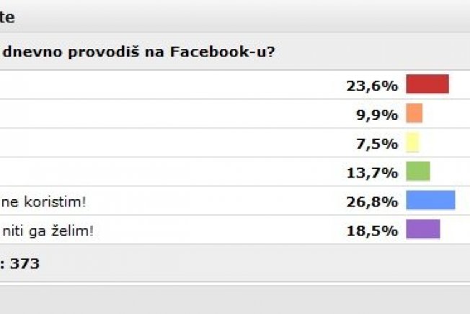Click the "niti ga želim!" answer option

(48, 231)
